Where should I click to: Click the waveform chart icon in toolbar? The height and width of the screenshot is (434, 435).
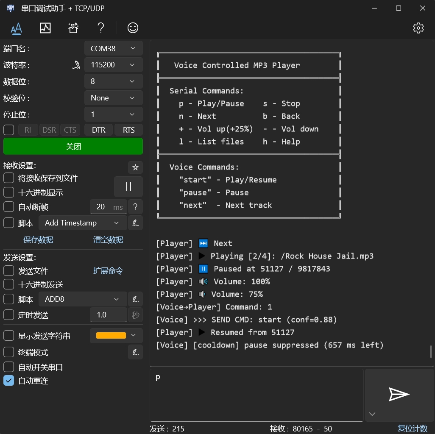(x=45, y=28)
